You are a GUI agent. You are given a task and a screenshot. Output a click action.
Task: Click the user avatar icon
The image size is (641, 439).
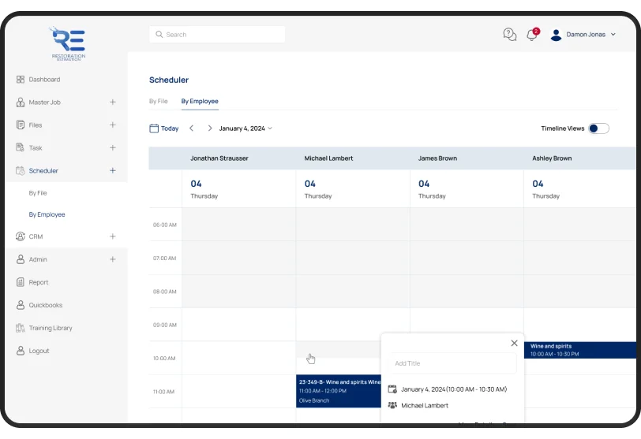[x=556, y=35]
